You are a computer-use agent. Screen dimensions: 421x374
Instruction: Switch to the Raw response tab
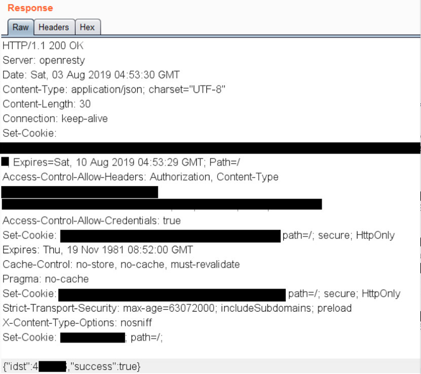click(x=20, y=27)
